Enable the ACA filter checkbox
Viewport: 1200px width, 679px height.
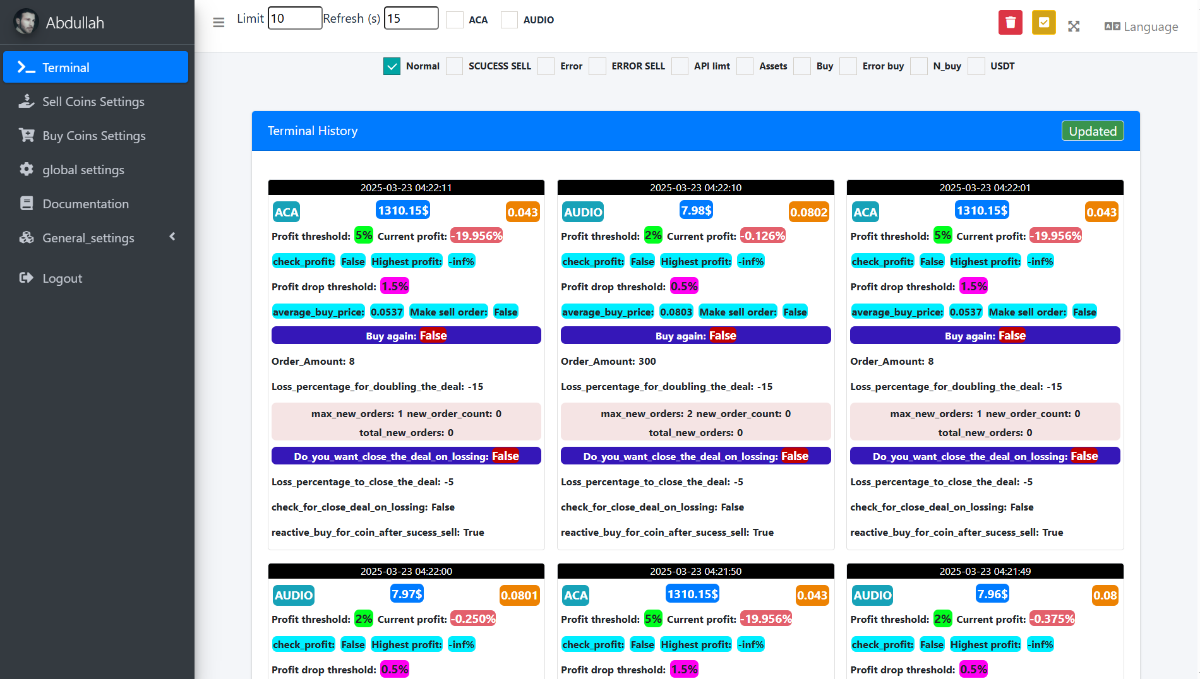[455, 20]
